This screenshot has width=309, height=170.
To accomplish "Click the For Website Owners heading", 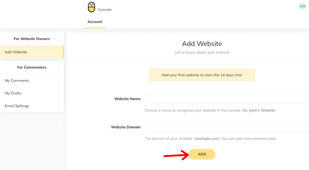I will click(x=32, y=39).
